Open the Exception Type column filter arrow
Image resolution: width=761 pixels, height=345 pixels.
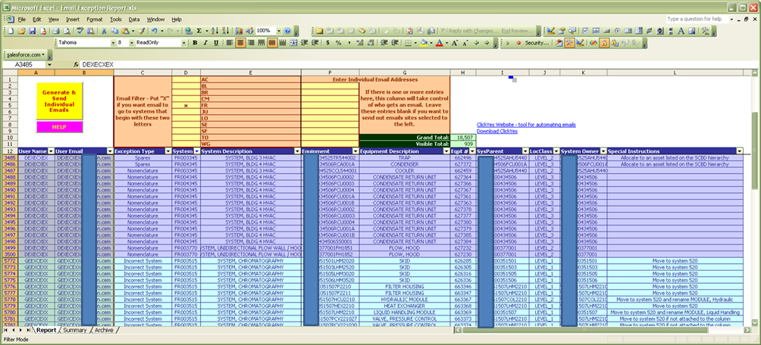168,151
